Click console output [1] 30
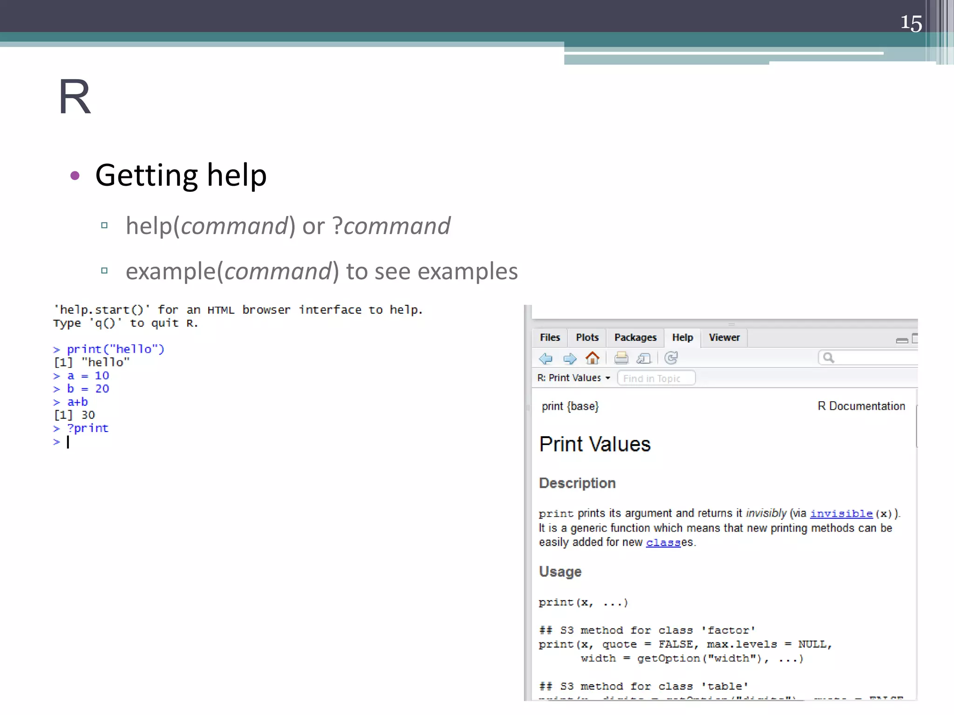 75,415
